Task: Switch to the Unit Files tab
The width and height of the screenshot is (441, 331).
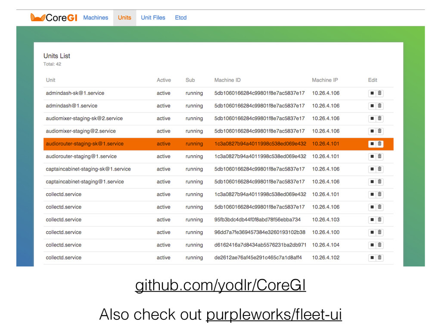Action: [x=153, y=17]
